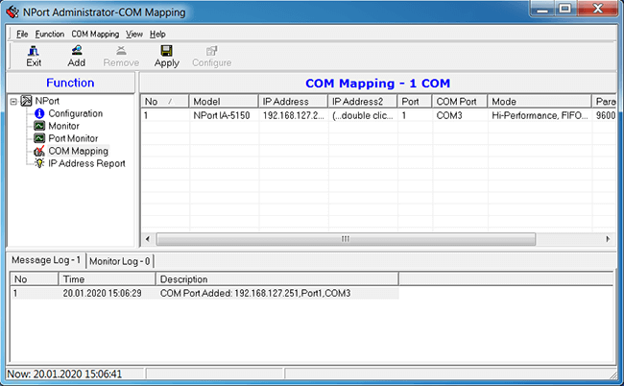This screenshot has width=624, height=386.
Task: Click the IP Address2 column header
Action: [362, 102]
